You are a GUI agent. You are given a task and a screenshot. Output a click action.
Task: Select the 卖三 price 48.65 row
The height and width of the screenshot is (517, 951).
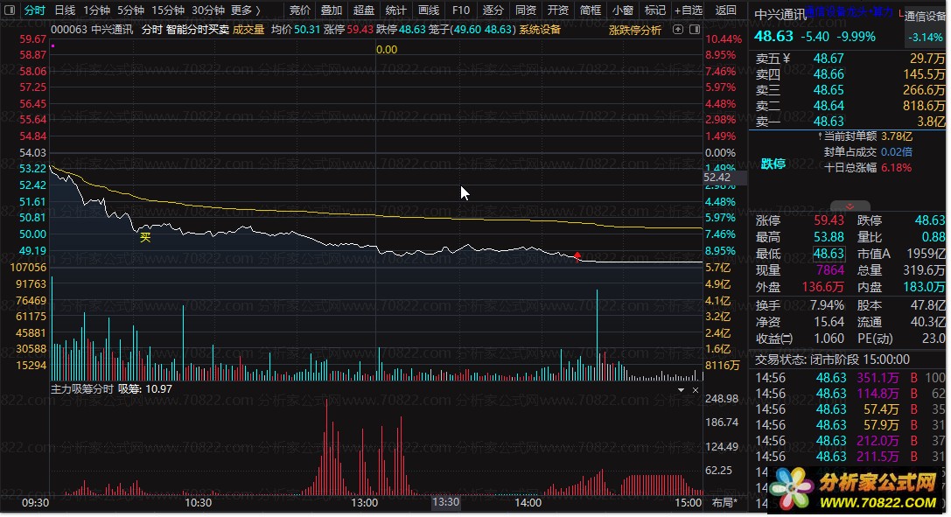[850, 90]
